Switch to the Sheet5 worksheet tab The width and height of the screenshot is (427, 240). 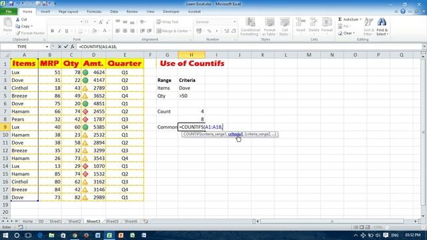(112, 221)
